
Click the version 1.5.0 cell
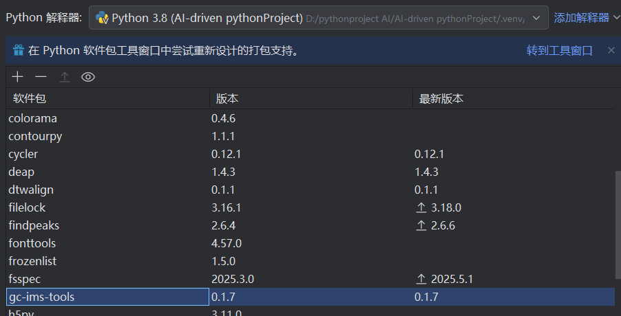223,261
